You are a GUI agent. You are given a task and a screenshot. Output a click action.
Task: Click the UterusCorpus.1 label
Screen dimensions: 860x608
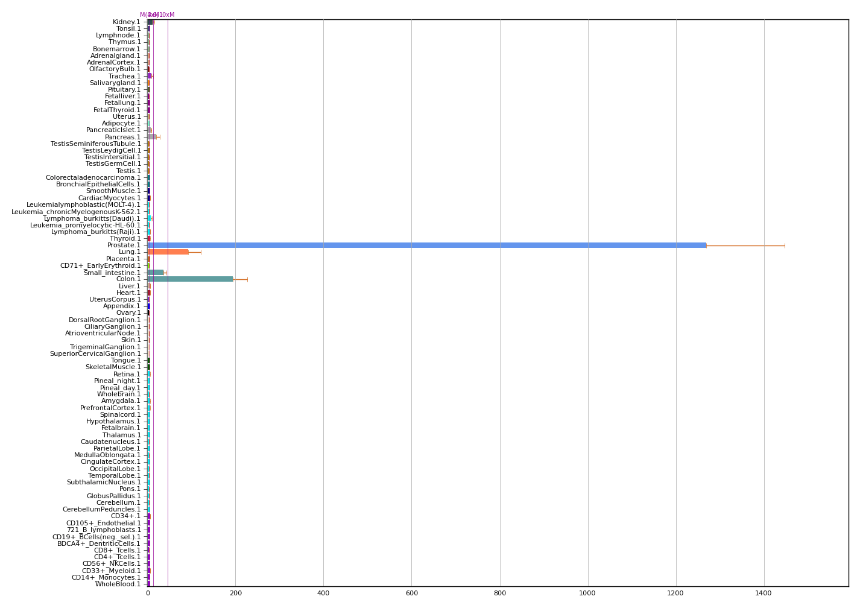[115, 300]
